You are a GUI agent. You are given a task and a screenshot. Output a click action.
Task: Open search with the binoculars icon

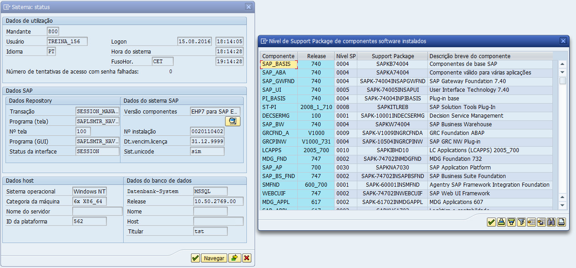551,222
